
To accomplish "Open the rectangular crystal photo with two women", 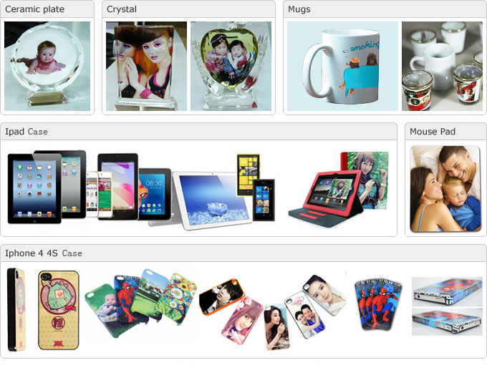I will [x=146, y=66].
